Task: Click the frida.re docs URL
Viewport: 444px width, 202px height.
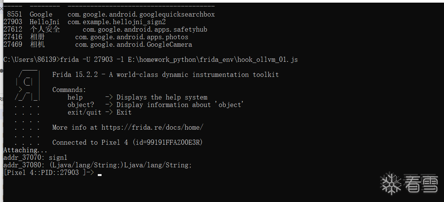Action: (153, 127)
